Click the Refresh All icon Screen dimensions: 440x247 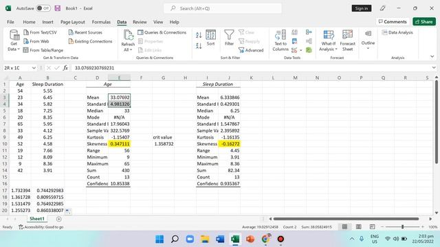(128, 36)
